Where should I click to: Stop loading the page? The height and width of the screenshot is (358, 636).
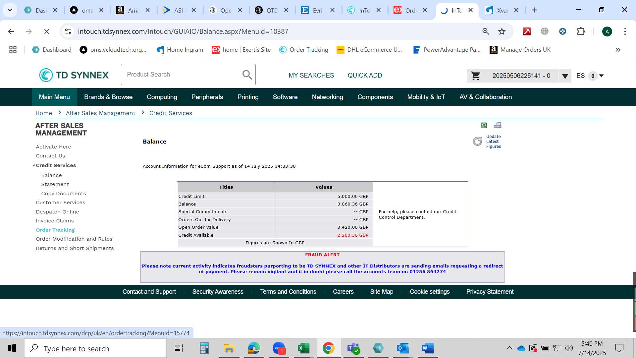[x=47, y=31]
